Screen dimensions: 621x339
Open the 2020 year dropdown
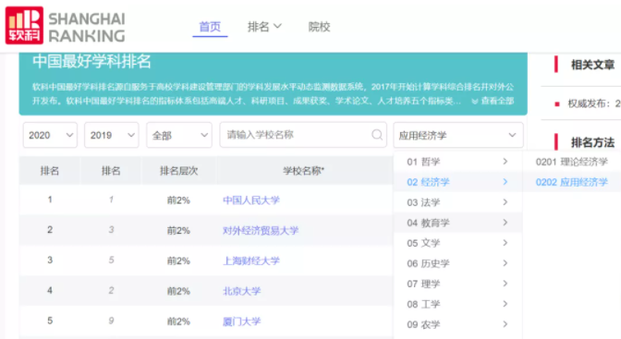click(x=50, y=135)
